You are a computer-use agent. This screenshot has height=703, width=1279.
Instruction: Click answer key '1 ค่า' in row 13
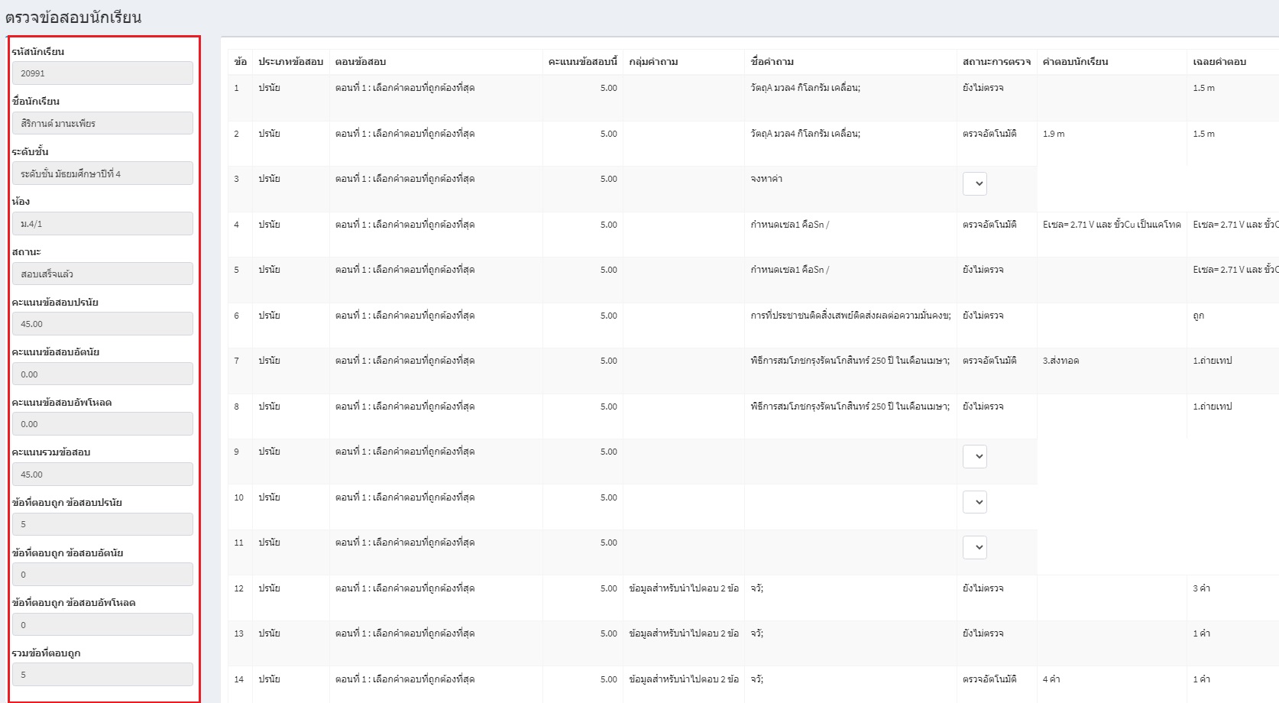(x=1201, y=633)
